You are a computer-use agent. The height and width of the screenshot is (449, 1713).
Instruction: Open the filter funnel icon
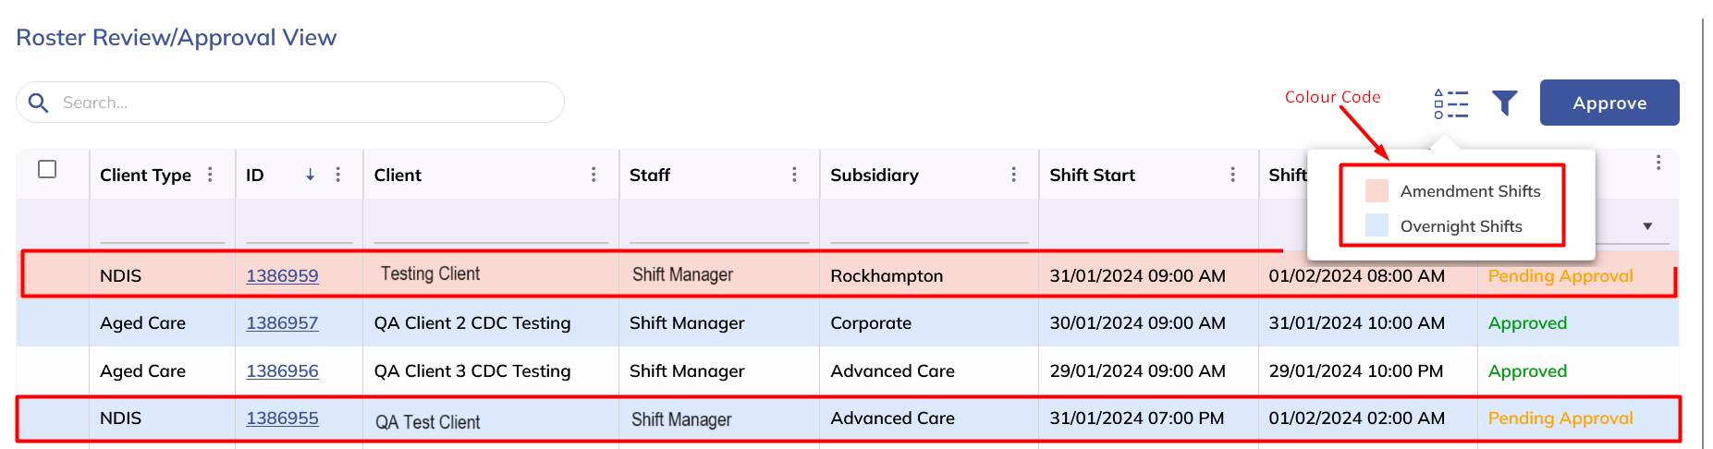point(1504,103)
